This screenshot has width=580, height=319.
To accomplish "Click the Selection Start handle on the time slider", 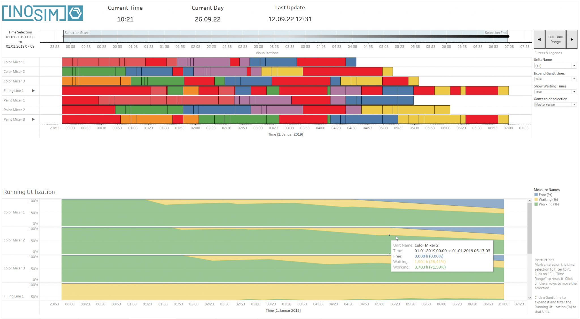I will [x=64, y=36].
